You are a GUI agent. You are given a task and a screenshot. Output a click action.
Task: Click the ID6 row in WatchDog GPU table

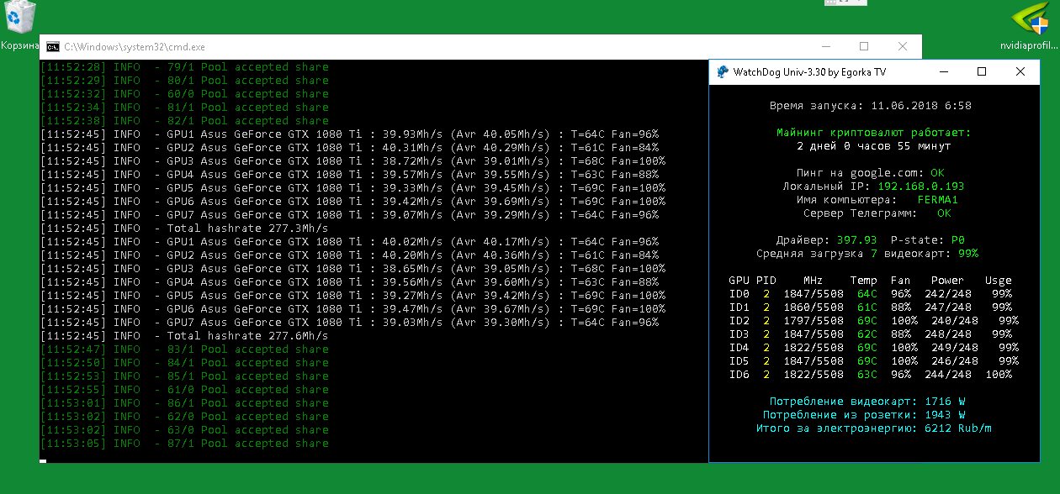[871, 375]
